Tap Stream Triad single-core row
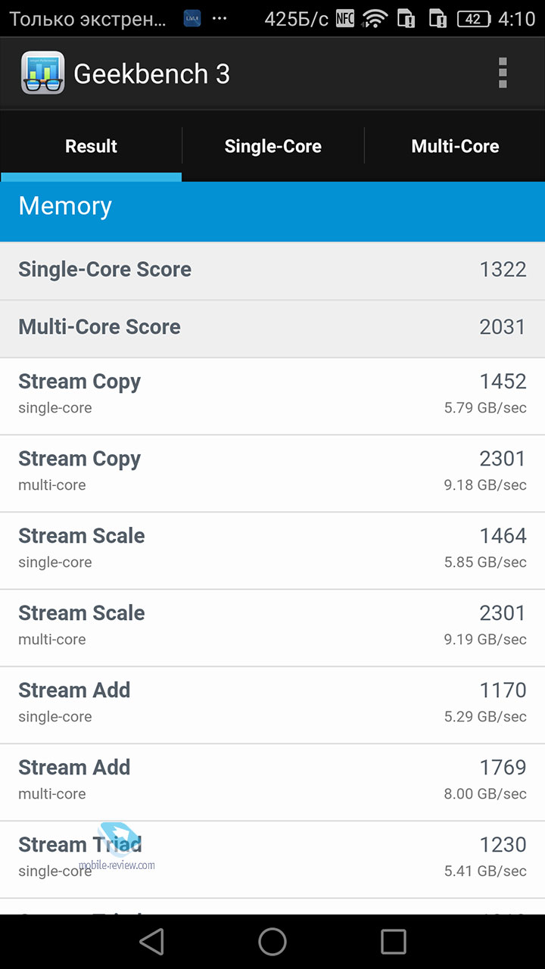This screenshot has width=545, height=969. pos(272,859)
